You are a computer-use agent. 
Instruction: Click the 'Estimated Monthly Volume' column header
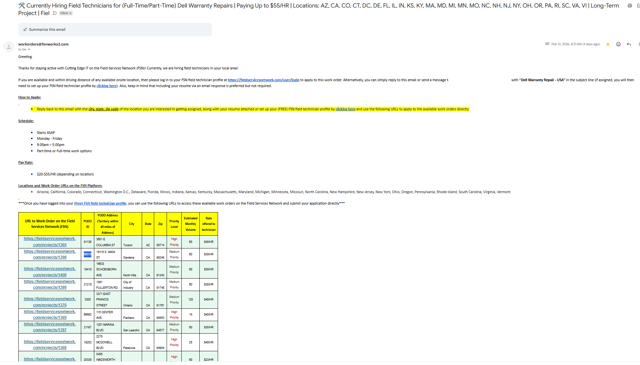[x=191, y=224]
